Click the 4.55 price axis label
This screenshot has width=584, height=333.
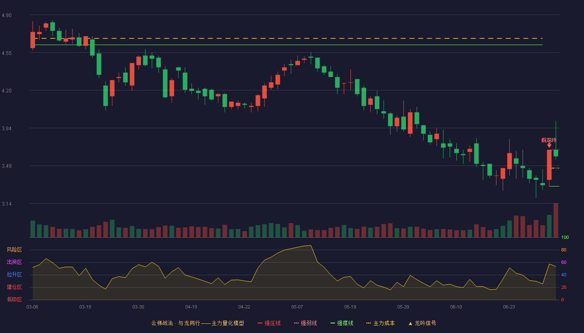click(7, 53)
